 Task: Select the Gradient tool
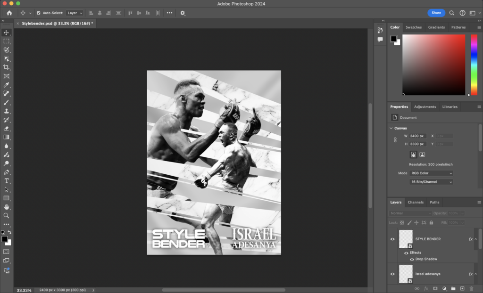(6, 137)
